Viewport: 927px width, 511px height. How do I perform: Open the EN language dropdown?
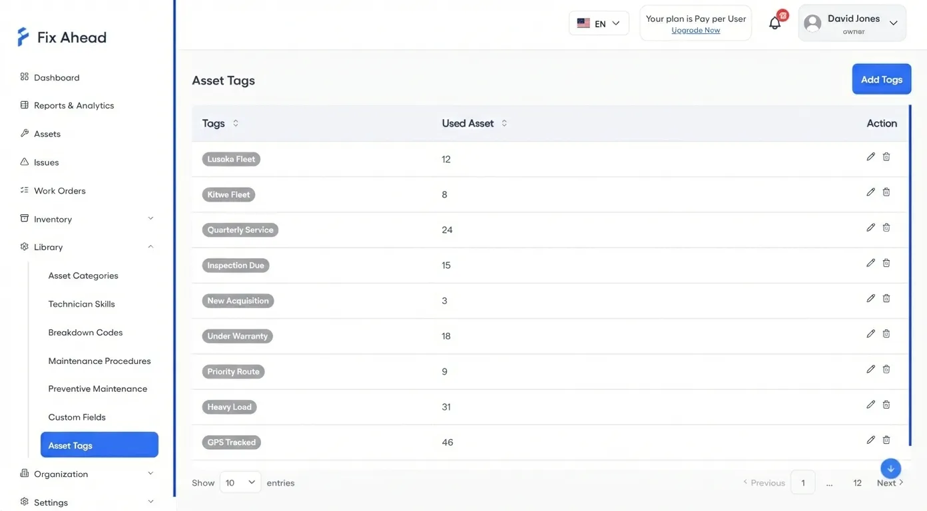599,23
